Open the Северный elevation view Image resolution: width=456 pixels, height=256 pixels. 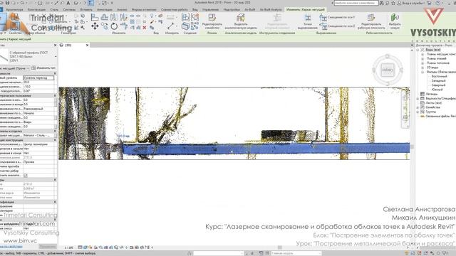[x=438, y=85]
